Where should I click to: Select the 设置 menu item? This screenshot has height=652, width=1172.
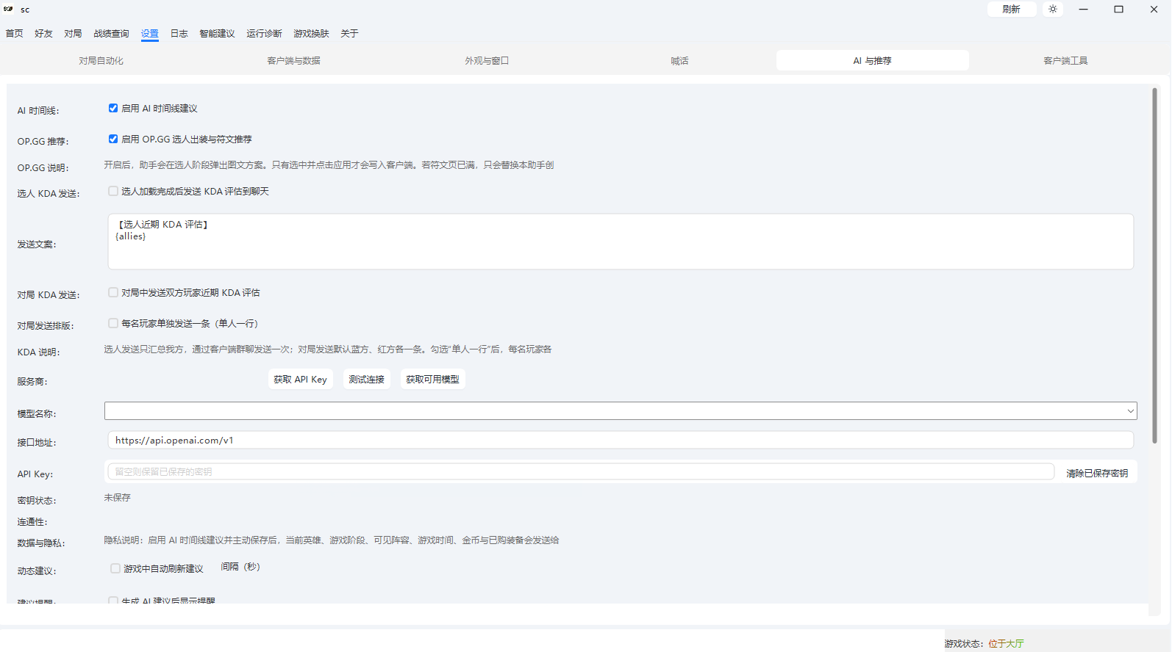[150, 34]
